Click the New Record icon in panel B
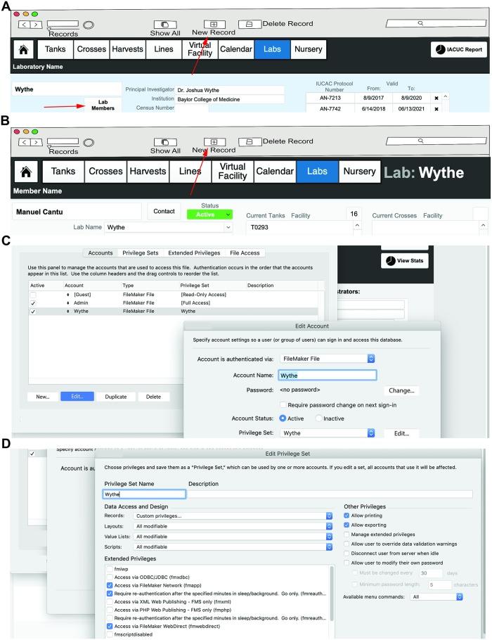 214,141
